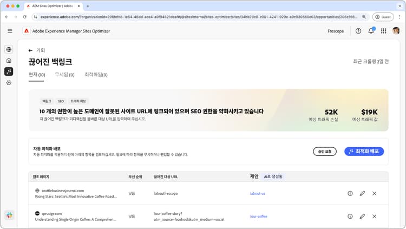Close the AEM Sites Optimizer browser tab
Screen dimensions: 406x229
click(78, 6)
